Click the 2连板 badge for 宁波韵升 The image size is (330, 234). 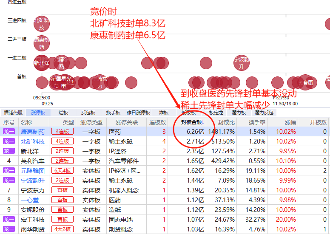62,180
